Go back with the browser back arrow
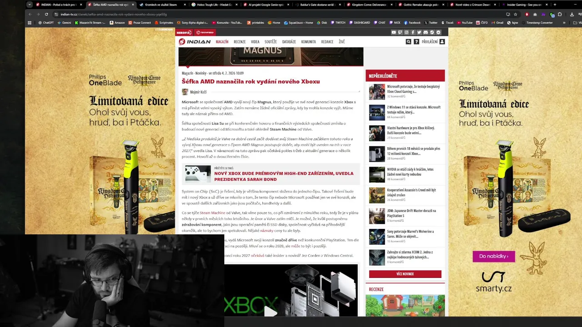 click(30, 14)
